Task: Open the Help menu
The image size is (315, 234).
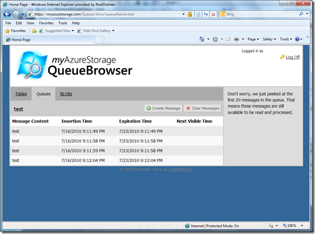Action: click(x=76, y=23)
